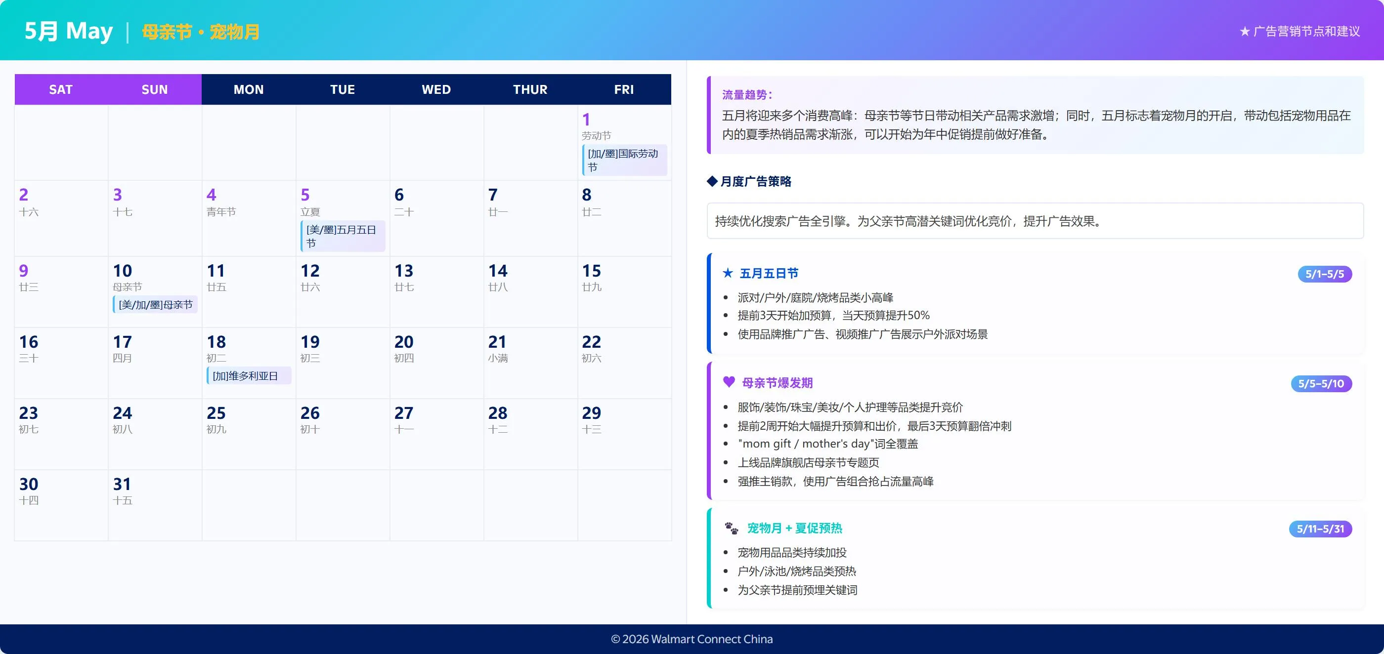Open the [美/墨]五月五日节 event on May 5
The height and width of the screenshot is (654, 1384).
(x=343, y=236)
